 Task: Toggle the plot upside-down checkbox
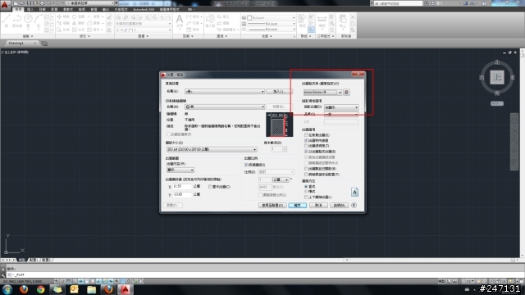306,197
